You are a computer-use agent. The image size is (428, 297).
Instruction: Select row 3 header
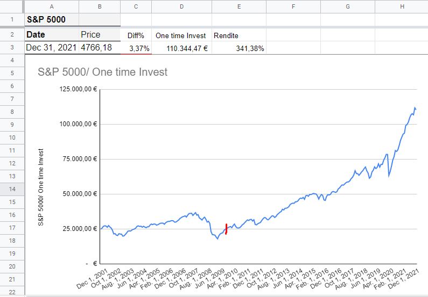12,48
